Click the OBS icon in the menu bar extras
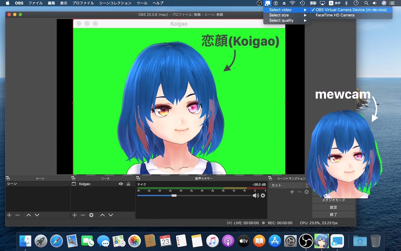The image size is (401, 251). (x=259, y=3)
